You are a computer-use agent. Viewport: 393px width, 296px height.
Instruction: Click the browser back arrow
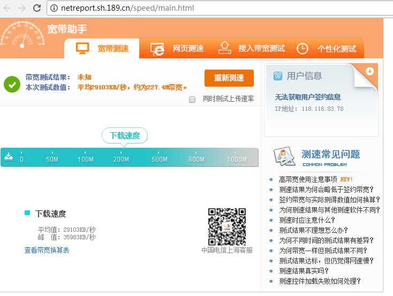point(7,8)
